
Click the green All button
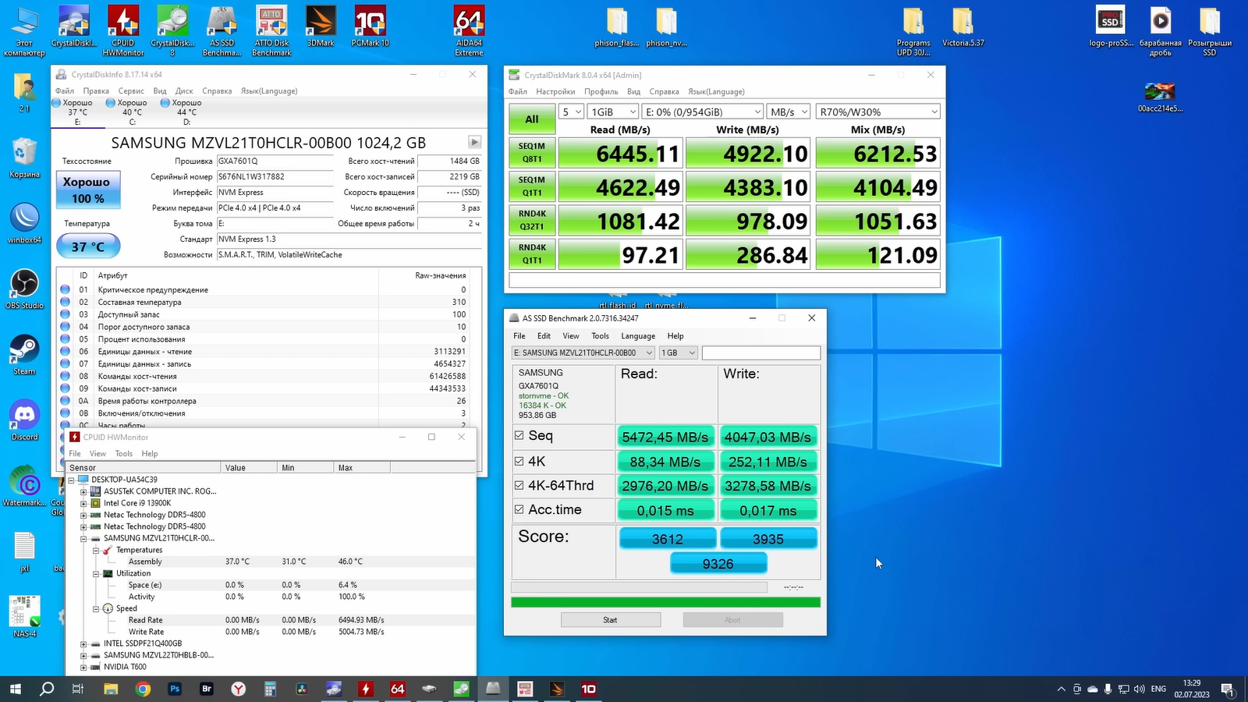tap(532, 119)
